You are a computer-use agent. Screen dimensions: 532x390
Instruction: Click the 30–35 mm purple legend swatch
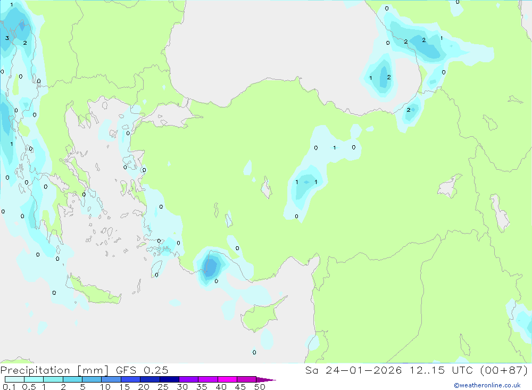[188, 379]
